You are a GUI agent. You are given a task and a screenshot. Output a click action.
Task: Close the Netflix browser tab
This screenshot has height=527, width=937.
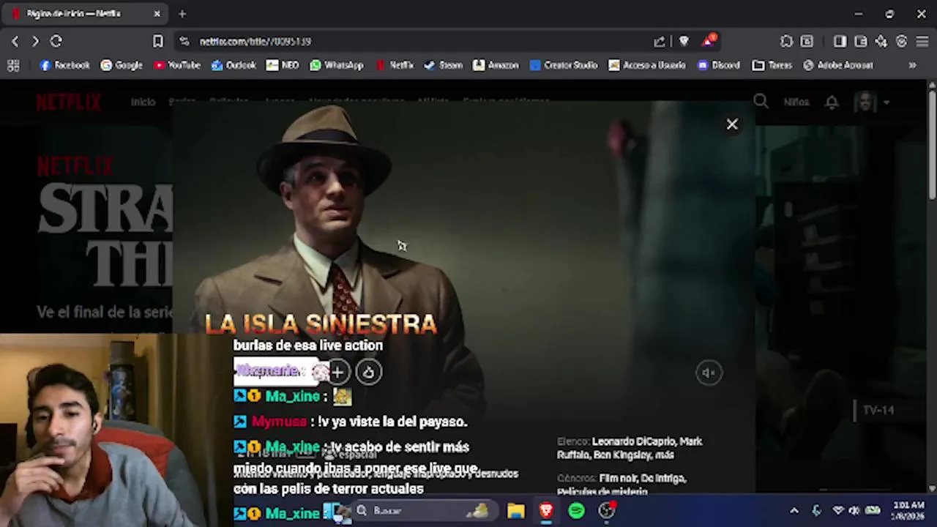click(157, 14)
